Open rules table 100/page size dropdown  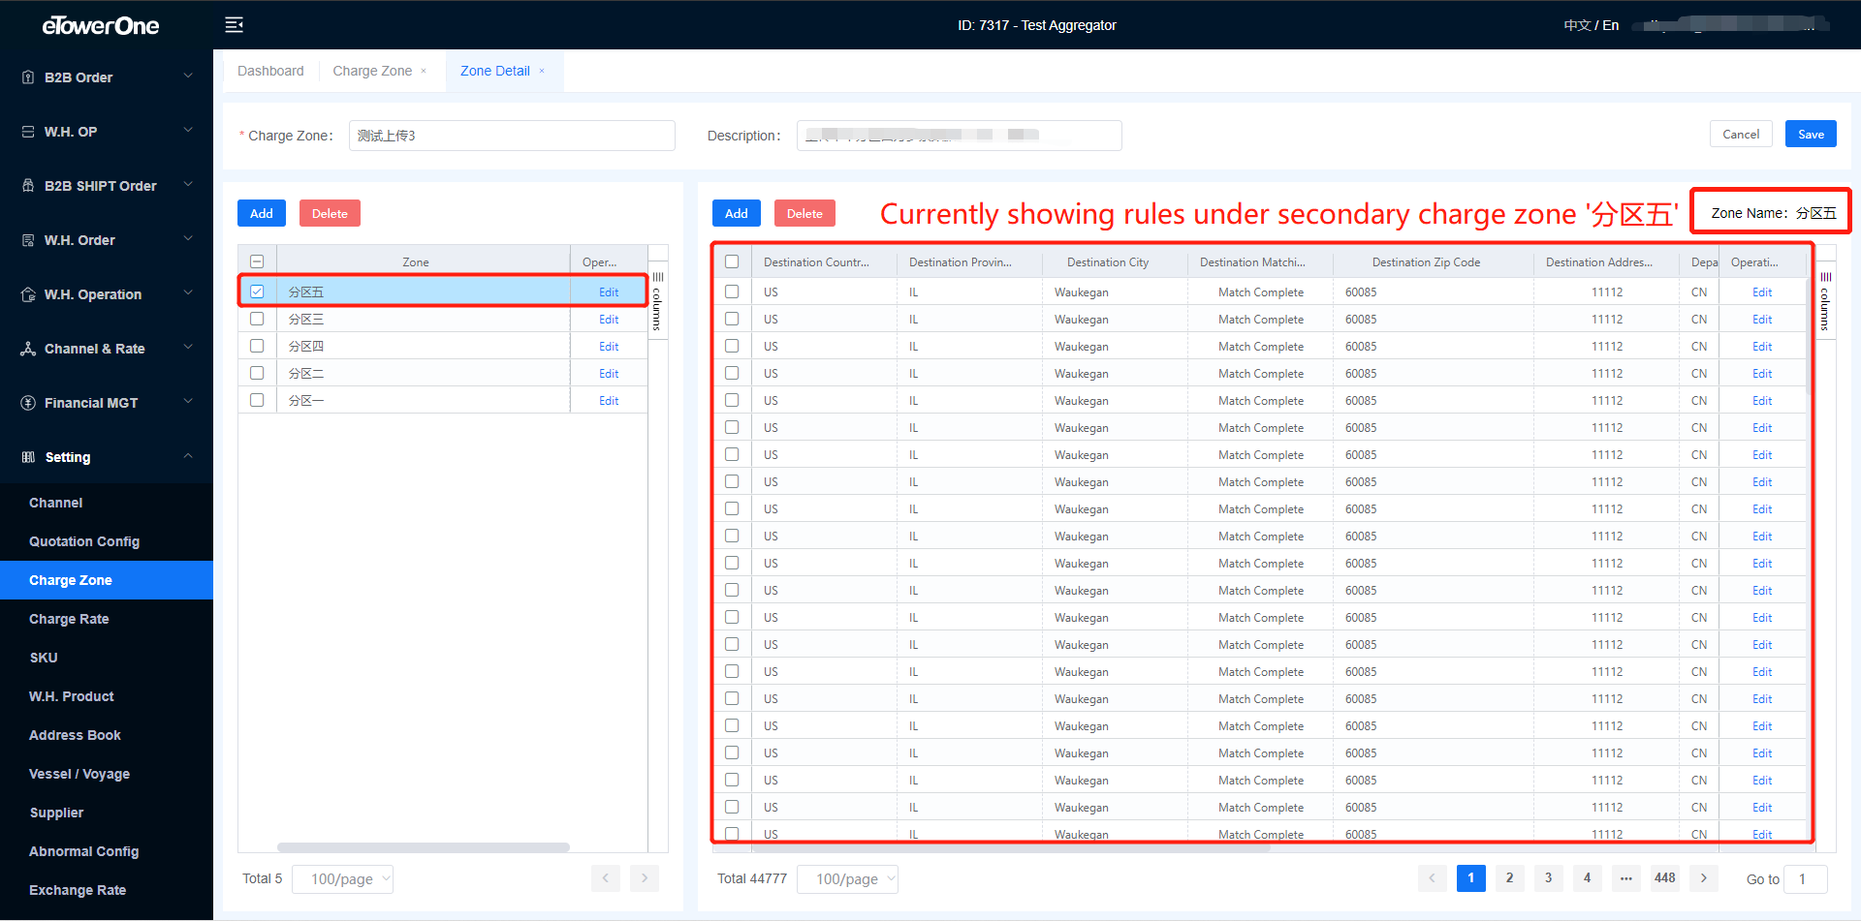pos(847,879)
